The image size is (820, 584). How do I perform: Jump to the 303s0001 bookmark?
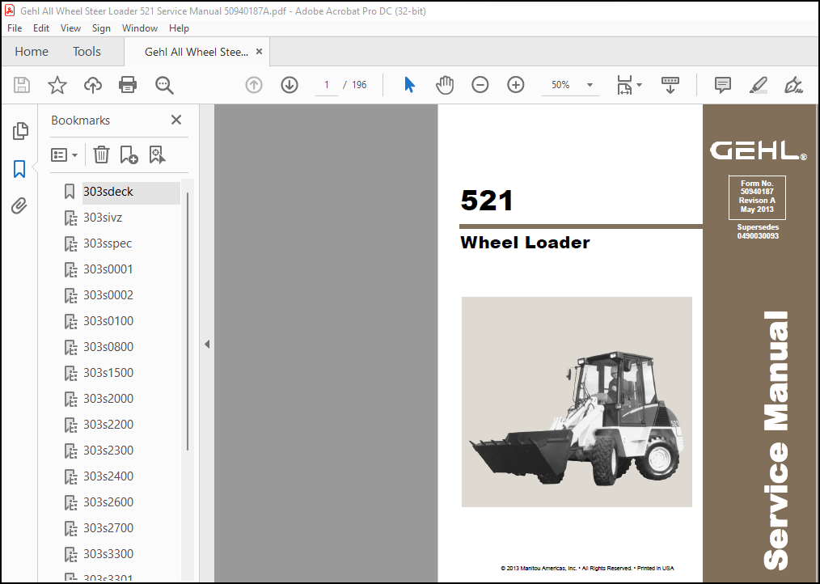pos(108,269)
